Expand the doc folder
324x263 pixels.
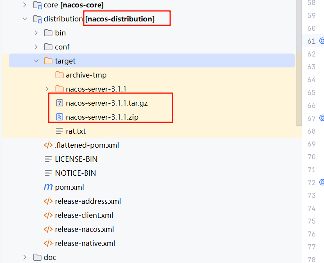point(25,257)
